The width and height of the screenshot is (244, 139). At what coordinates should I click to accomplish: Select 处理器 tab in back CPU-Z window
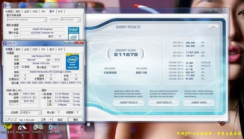(9, 12)
